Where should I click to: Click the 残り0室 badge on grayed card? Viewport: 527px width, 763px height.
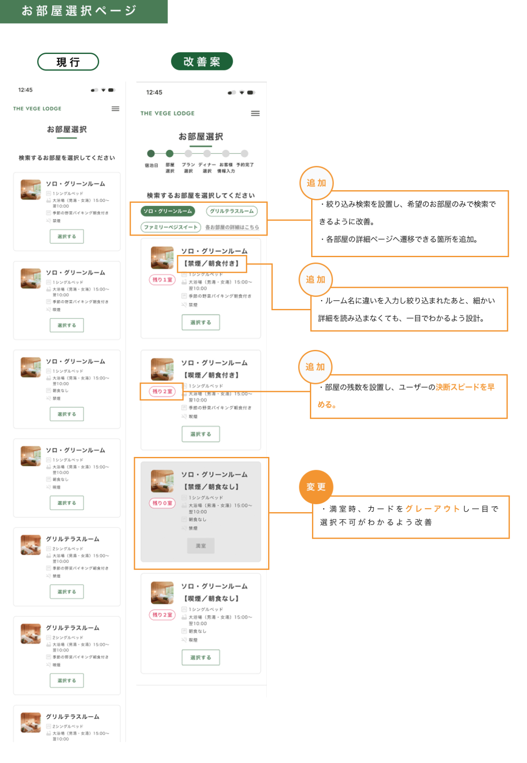click(162, 503)
